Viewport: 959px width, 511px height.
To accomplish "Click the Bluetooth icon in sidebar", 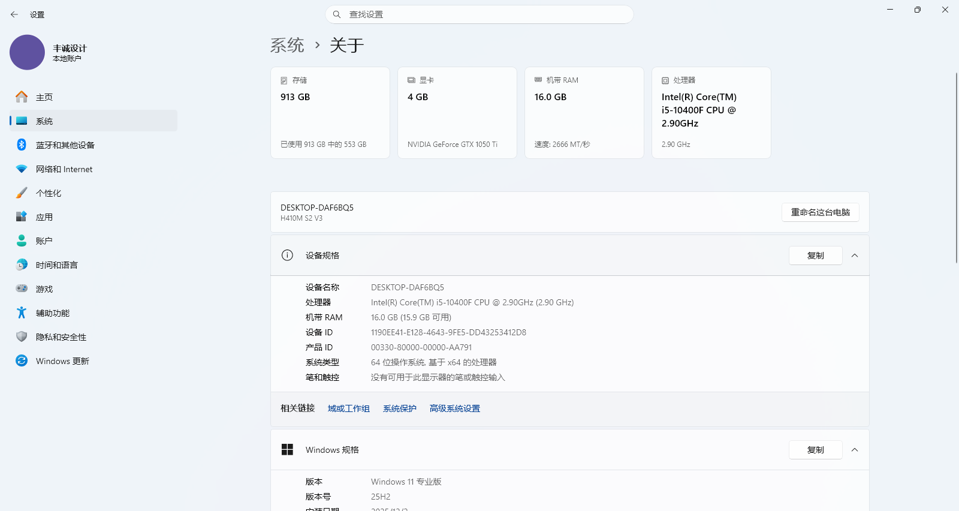I will [x=22, y=145].
